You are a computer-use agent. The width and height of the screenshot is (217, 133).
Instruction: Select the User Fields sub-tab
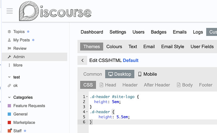click(x=202, y=47)
